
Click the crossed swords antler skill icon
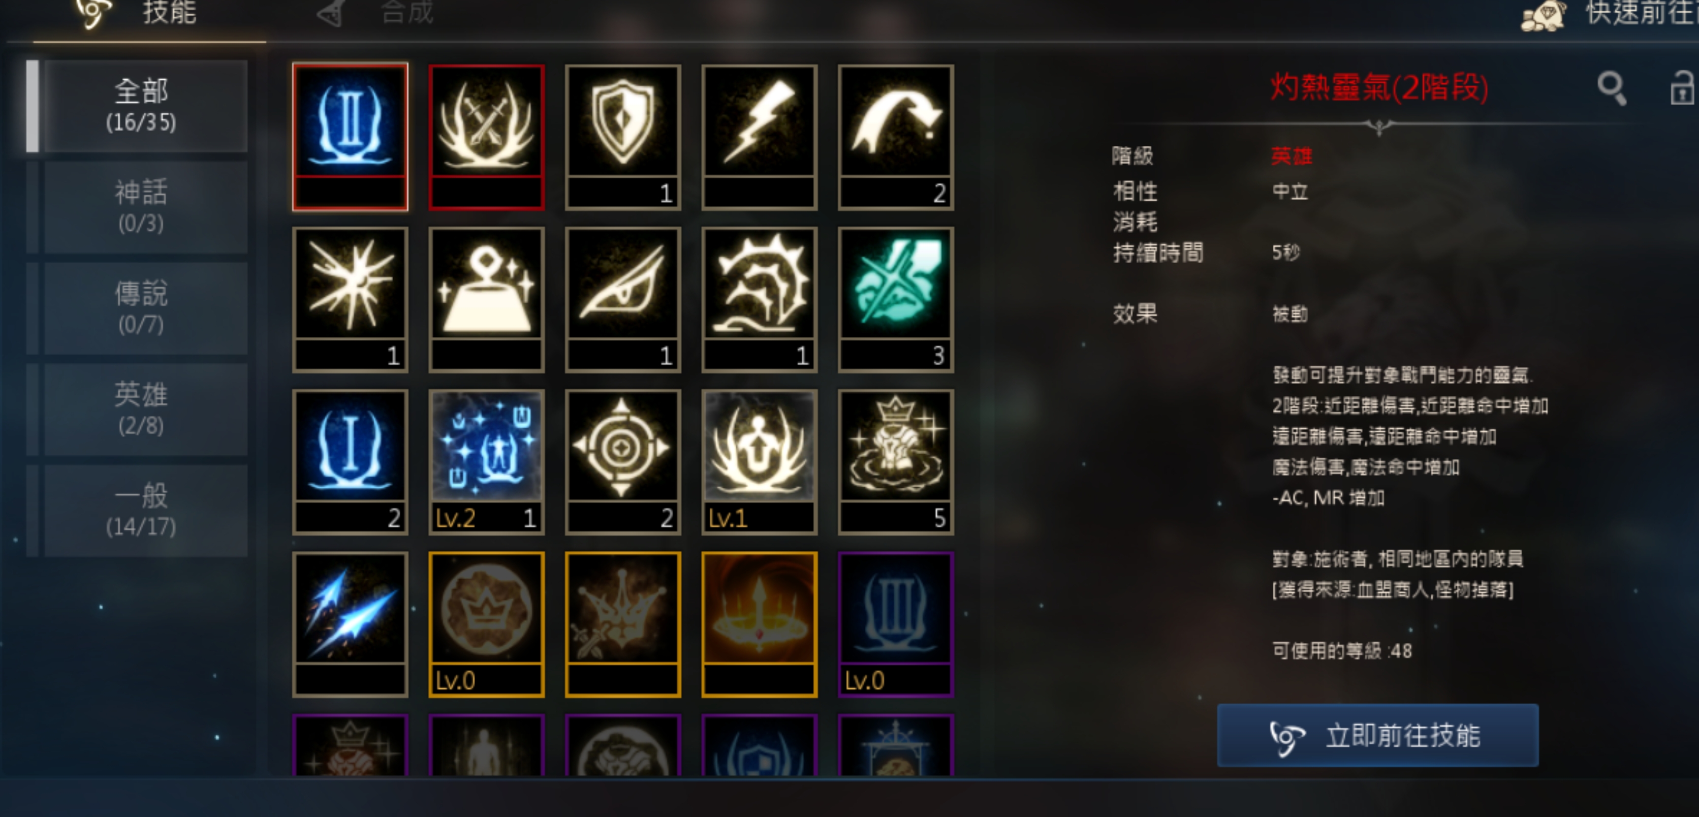pyautogui.click(x=486, y=137)
